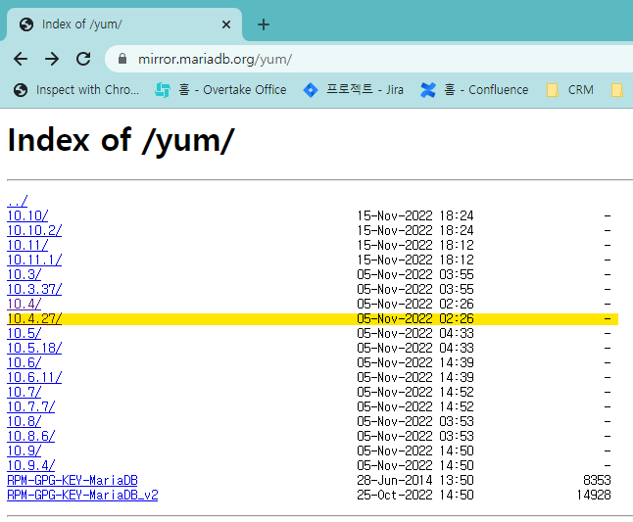Select the date 15-Nov-2022 18:12 for 10.11.1/
This screenshot has width=633, height=522.
click(x=415, y=260)
